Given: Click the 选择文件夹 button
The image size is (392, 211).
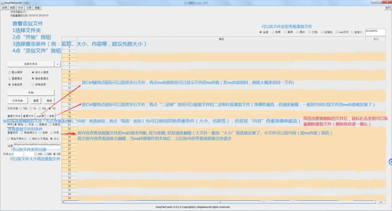Looking at the screenshot, I should (x=31, y=64).
